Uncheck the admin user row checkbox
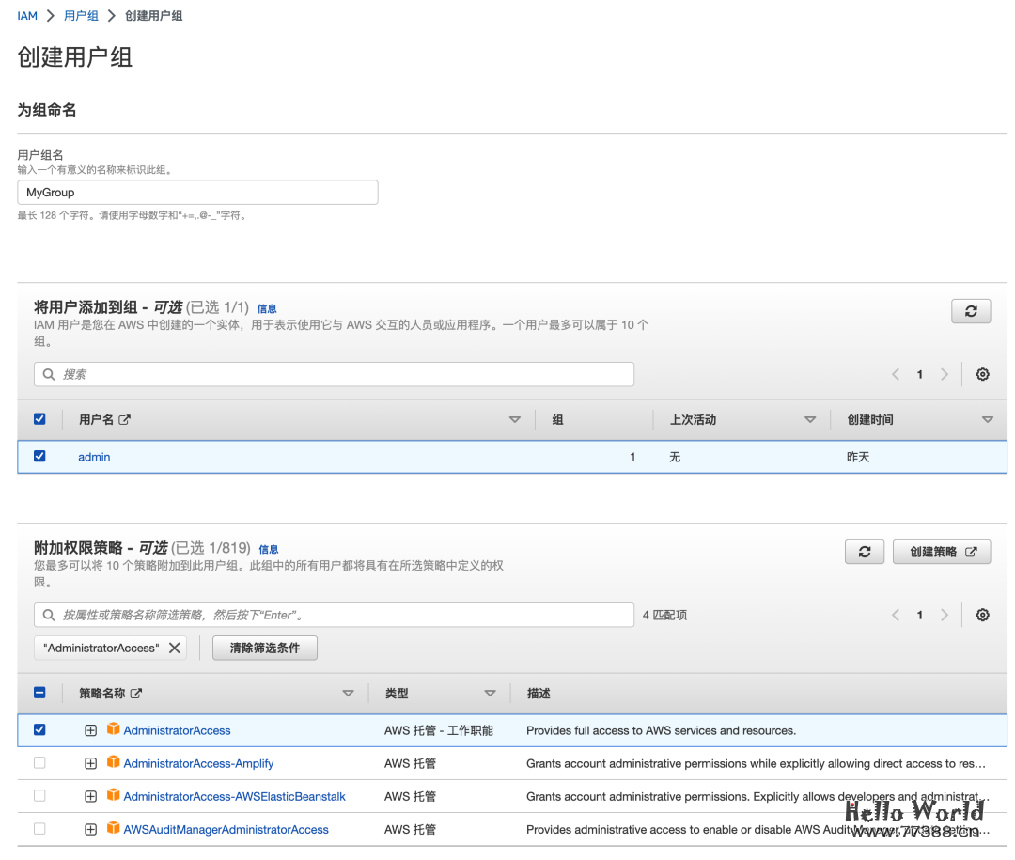The height and width of the screenshot is (860, 1015). click(39, 456)
